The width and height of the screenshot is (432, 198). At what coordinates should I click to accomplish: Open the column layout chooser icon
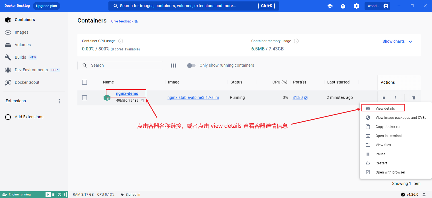(x=174, y=66)
